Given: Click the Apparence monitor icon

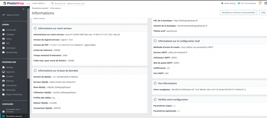Looking at the screenshot, I should 3,72.
